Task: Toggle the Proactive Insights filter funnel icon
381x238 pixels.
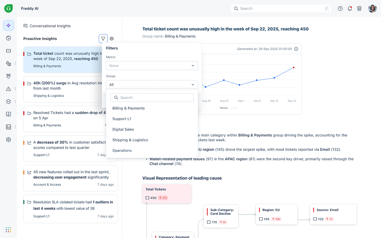Action: click(103, 39)
